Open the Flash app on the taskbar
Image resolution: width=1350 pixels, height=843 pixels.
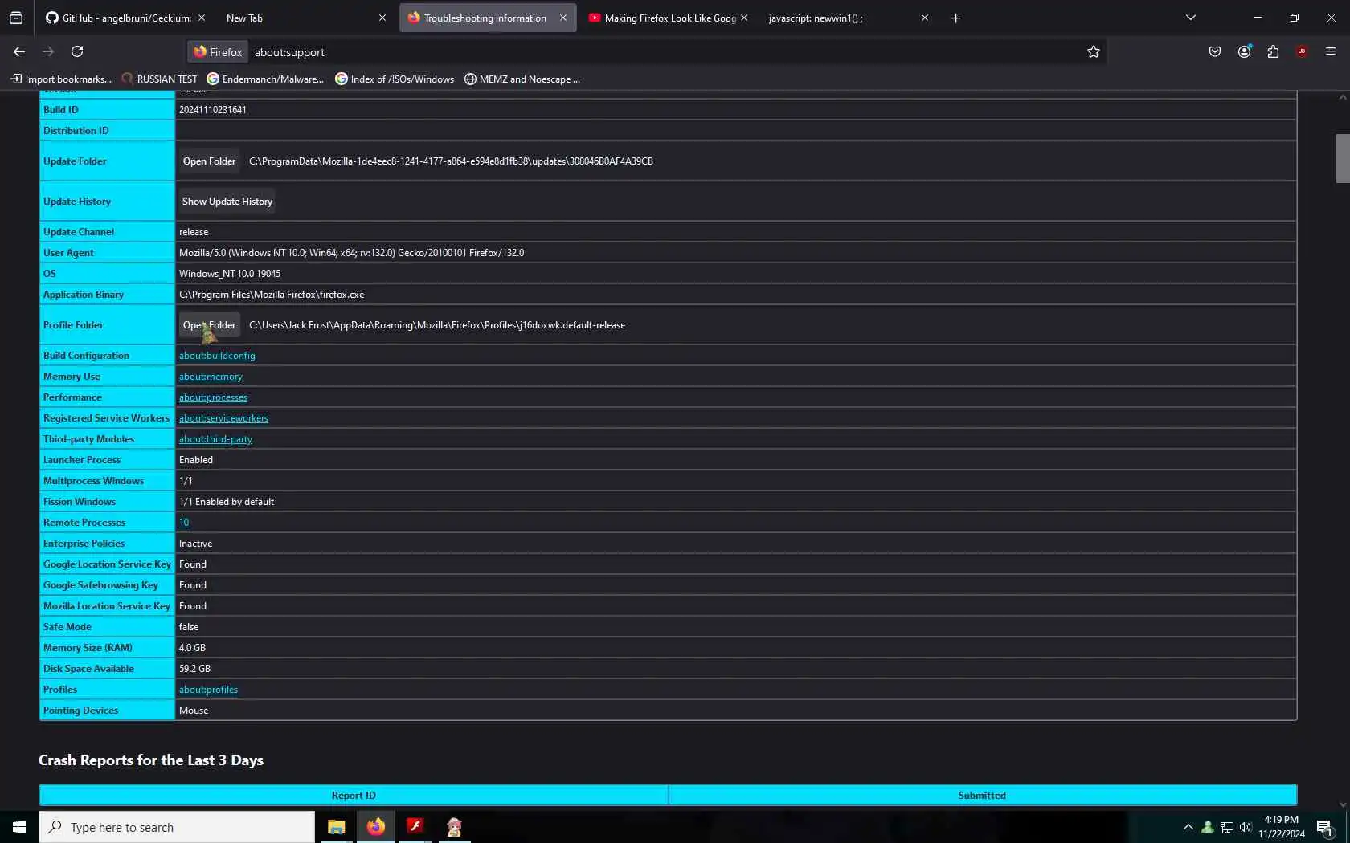415,827
